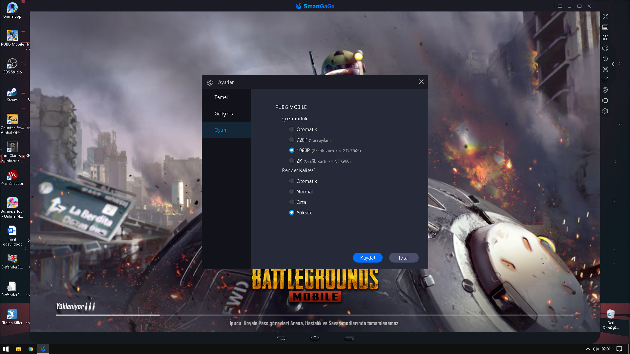Image resolution: width=630 pixels, height=354 pixels.
Task: Click the final ödevi.docx file
Action: pos(12,235)
